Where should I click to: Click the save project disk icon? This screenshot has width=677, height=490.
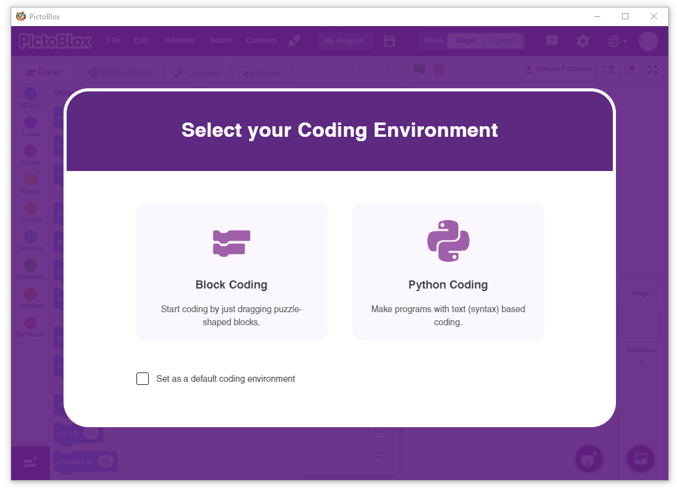click(x=389, y=41)
